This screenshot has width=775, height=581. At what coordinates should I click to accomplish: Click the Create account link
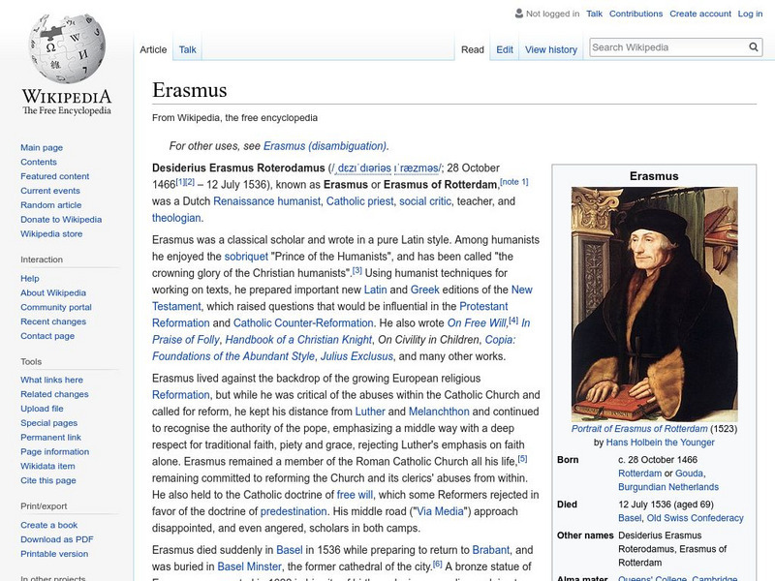point(699,15)
